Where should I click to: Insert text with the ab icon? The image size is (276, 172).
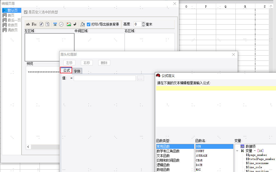[x=28, y=24]
